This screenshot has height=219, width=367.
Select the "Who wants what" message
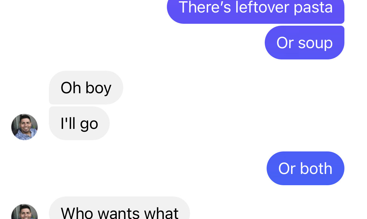120,208
